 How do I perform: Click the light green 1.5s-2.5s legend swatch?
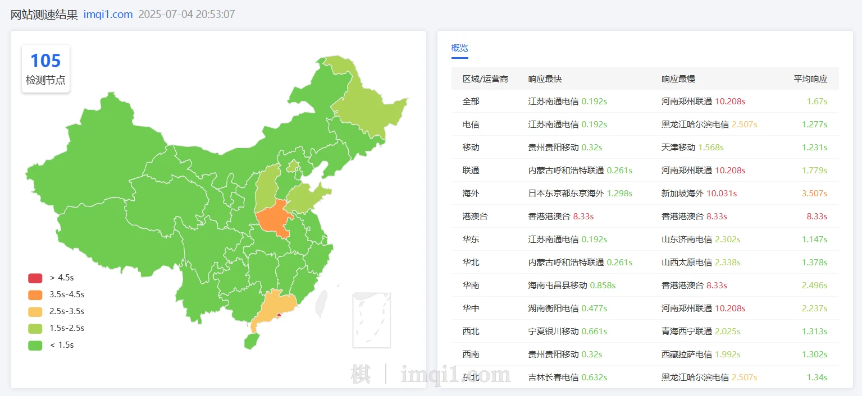pyautogui.click(x=35, y=329)
